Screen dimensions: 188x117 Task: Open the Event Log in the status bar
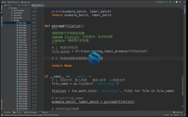(178, 112)
